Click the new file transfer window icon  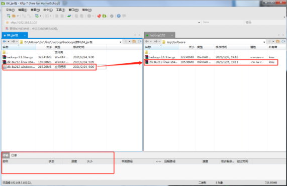coord(37,16)
